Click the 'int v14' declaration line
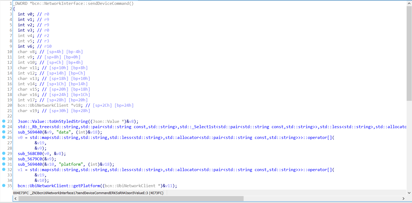 [53, 84]
